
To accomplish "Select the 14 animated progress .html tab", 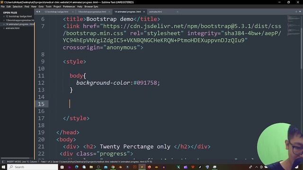I will (x=127, y=12).
